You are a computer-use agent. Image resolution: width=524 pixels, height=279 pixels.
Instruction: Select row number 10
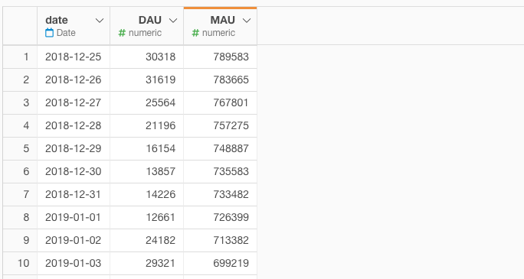24,264
